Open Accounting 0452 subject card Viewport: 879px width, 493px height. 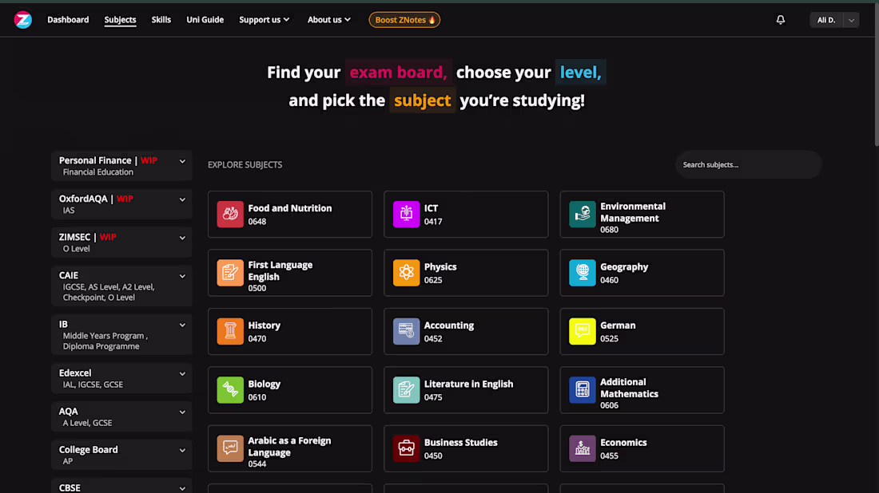(x=466, y=331)
